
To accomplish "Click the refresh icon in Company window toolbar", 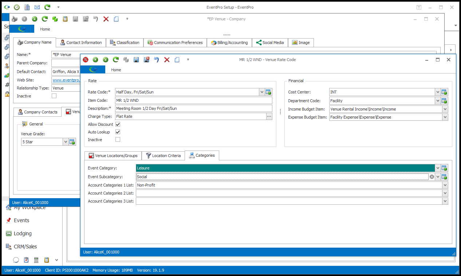I will (x=45, y=19).
